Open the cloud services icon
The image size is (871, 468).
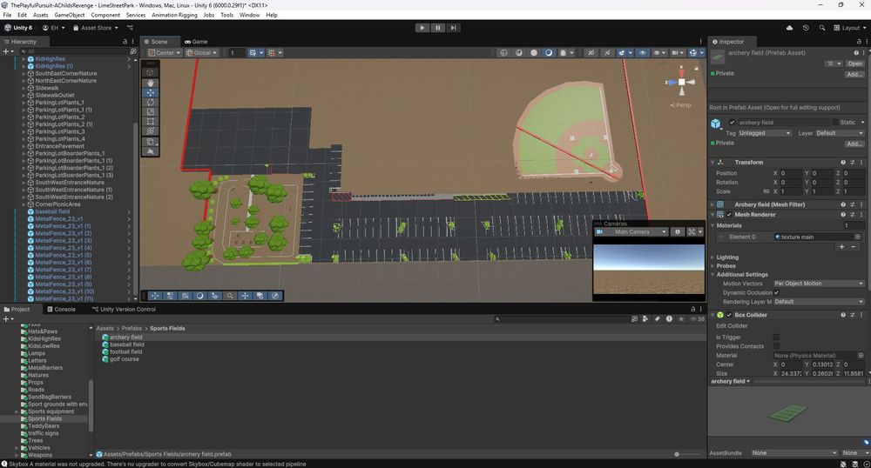pyautogui.click(x=789, y=28)
